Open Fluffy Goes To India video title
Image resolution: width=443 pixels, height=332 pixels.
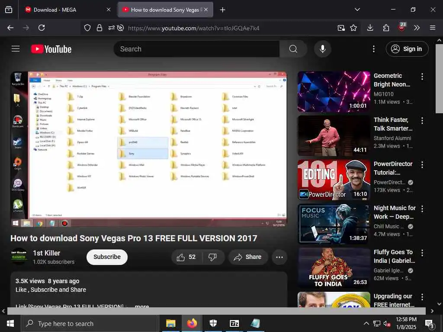coord(395,256)
